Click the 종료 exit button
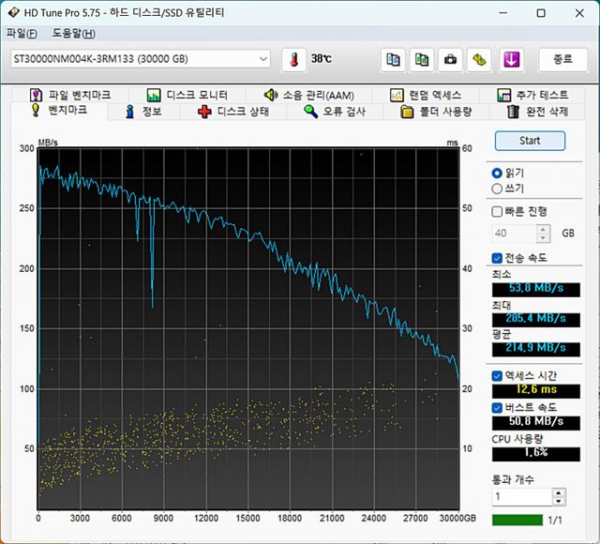The image size is (600, 544). coord(562,59)
